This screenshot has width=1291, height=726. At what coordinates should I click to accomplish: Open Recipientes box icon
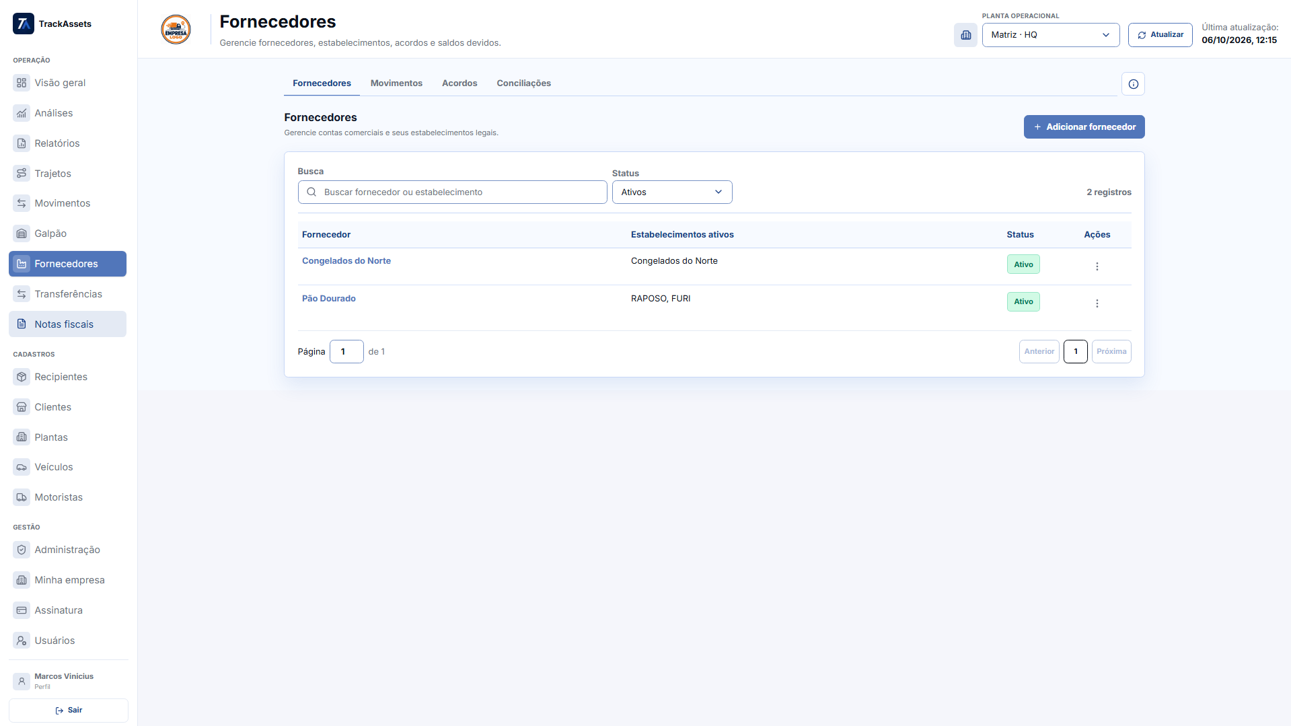[x=22, y=377]
